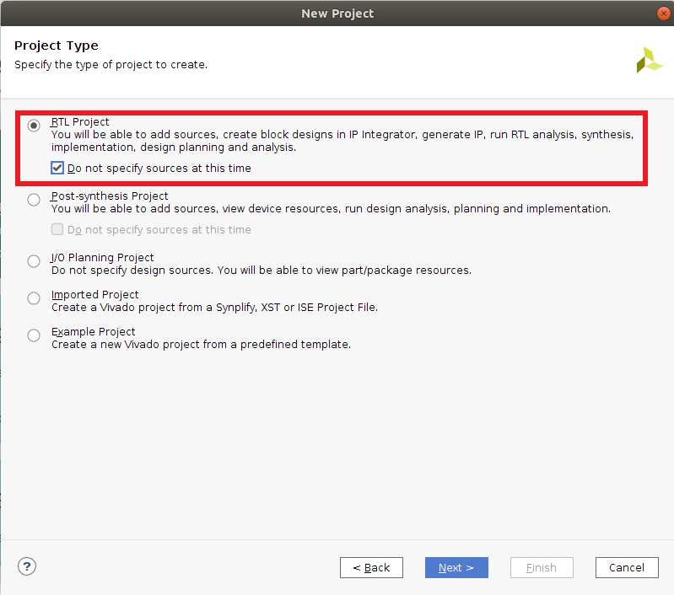
Task: Click the greyed-out Post-synthesis sources checkbox
Action: coord(57,229)
